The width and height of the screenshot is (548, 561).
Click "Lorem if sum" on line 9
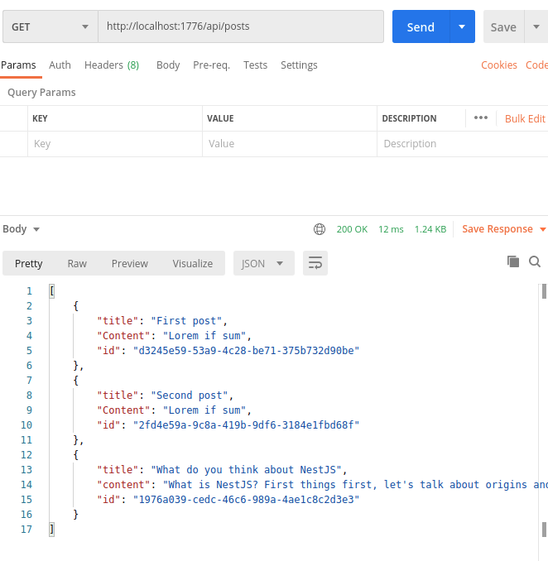[204, 410]
